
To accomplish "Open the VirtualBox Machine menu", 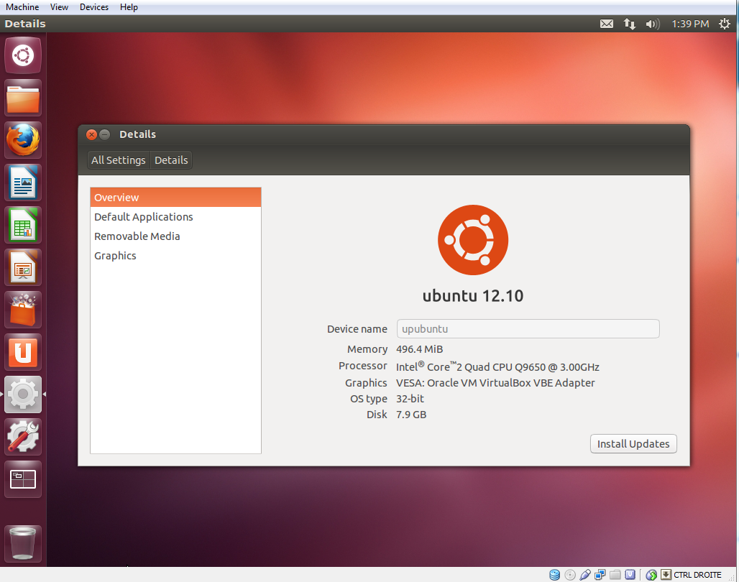I will [x=22, y=7].
